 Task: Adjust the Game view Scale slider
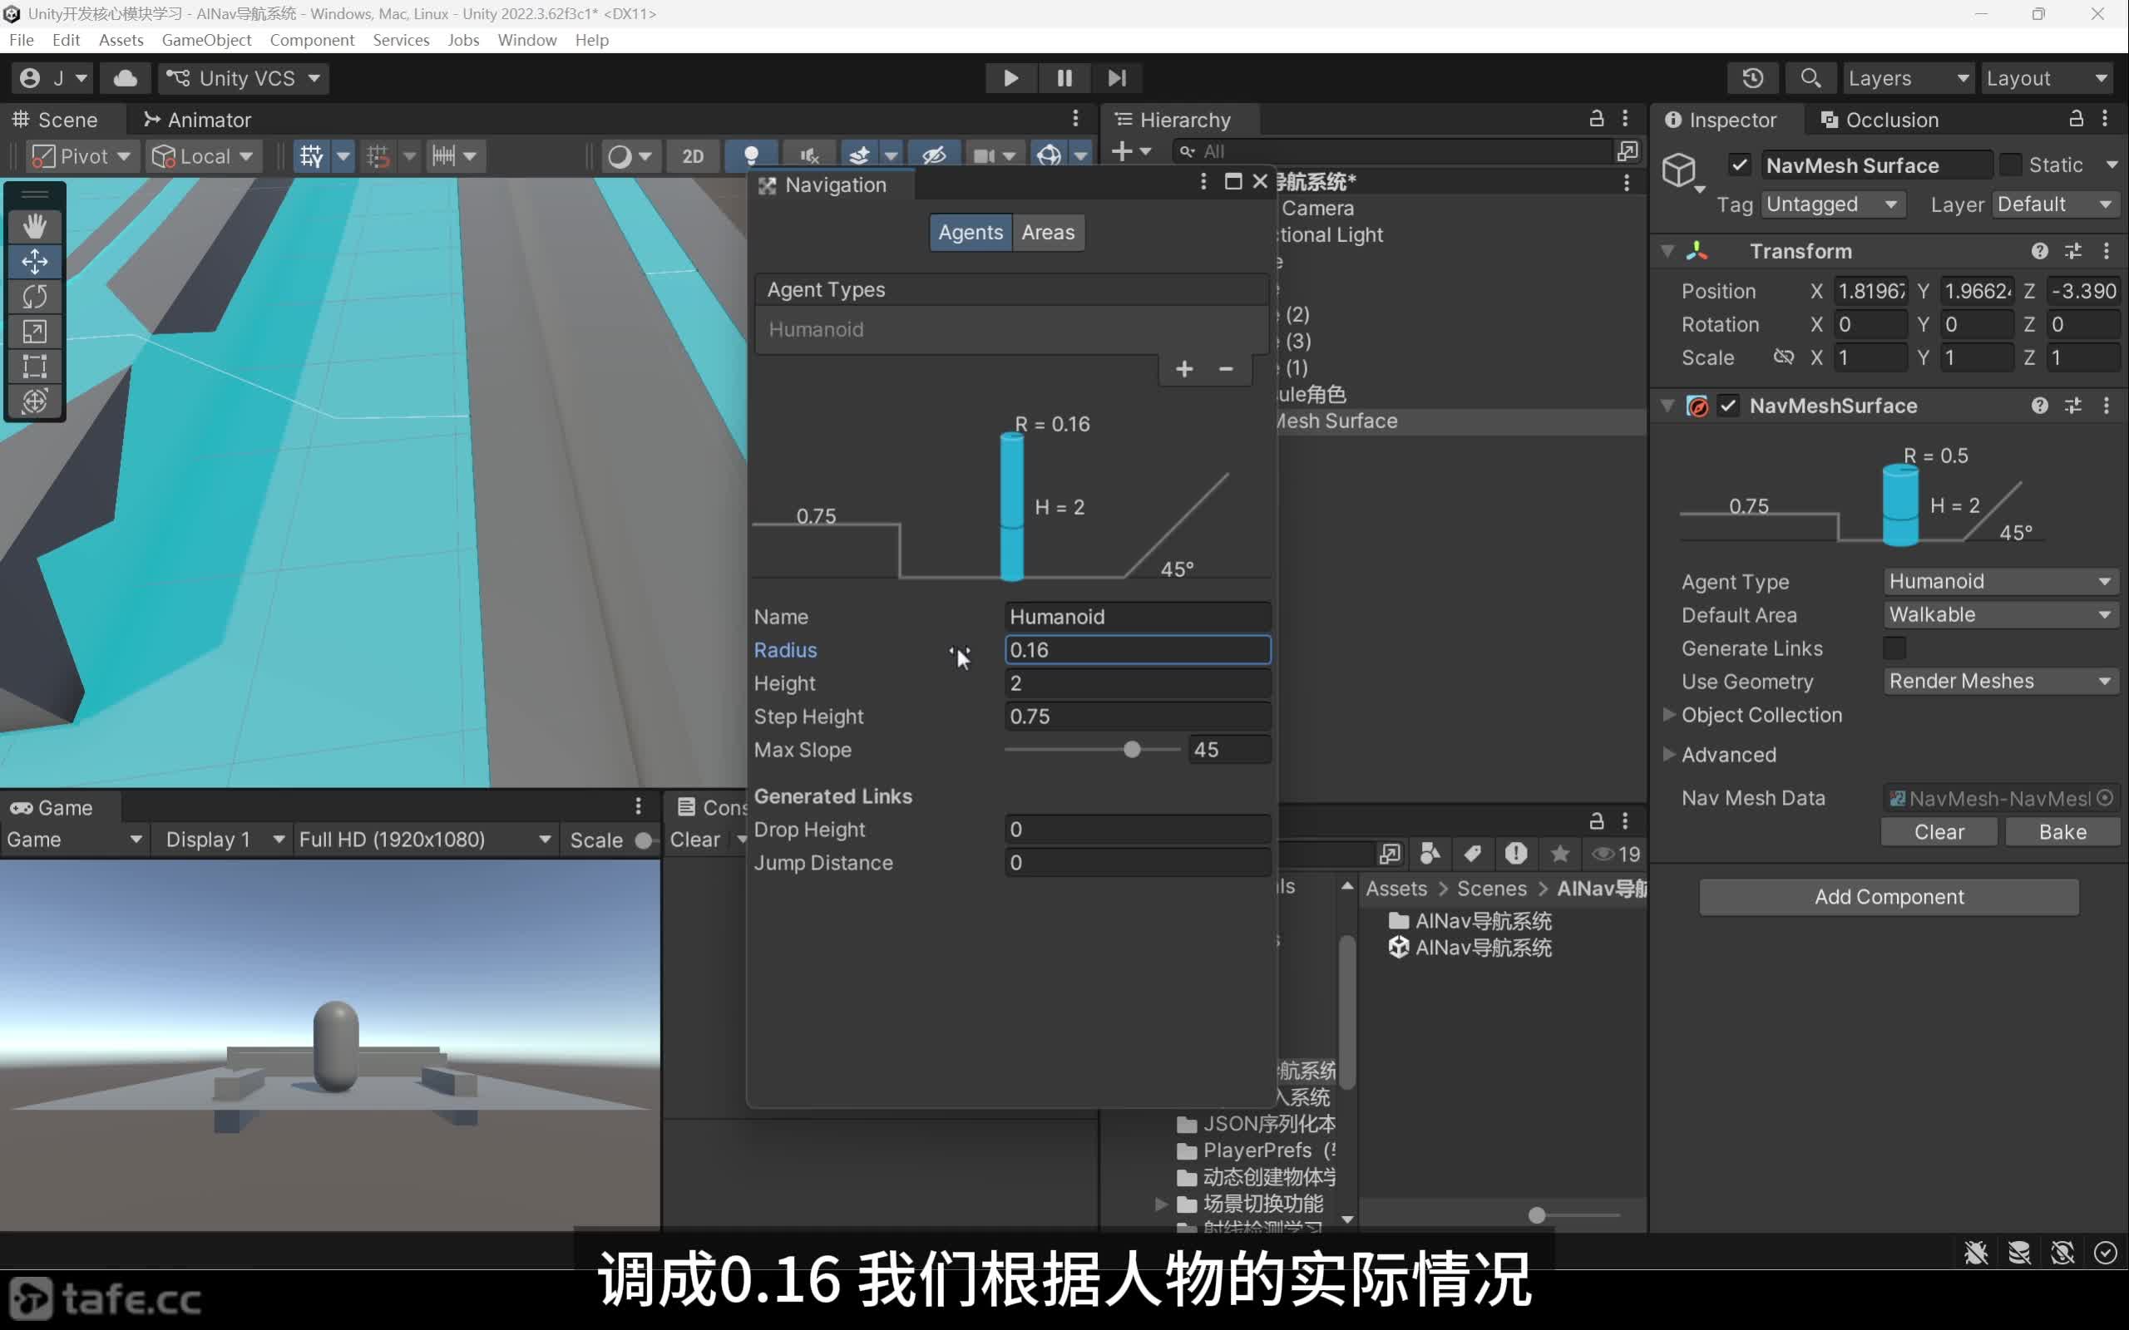tap(644, 840)
